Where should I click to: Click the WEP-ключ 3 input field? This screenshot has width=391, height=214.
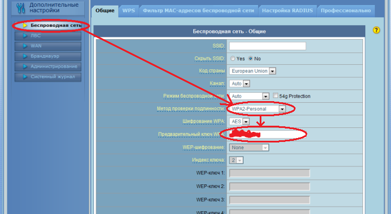click(270, 200)
